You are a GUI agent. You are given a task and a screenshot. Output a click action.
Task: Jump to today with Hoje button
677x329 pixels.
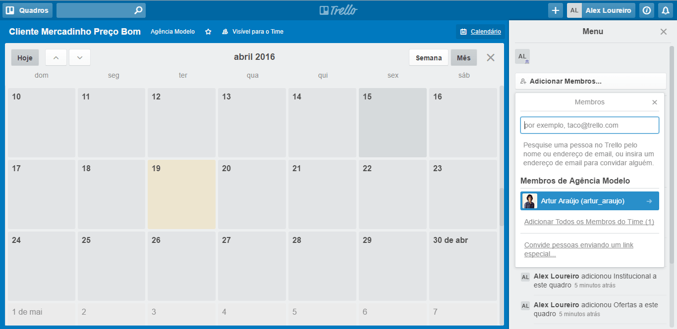coord(25,58)
